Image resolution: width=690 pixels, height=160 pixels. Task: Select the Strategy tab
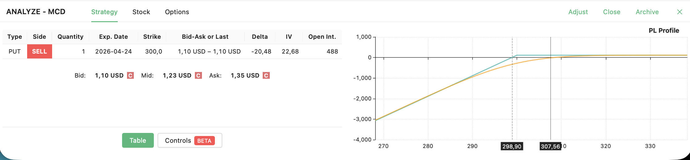coord(104,12)
